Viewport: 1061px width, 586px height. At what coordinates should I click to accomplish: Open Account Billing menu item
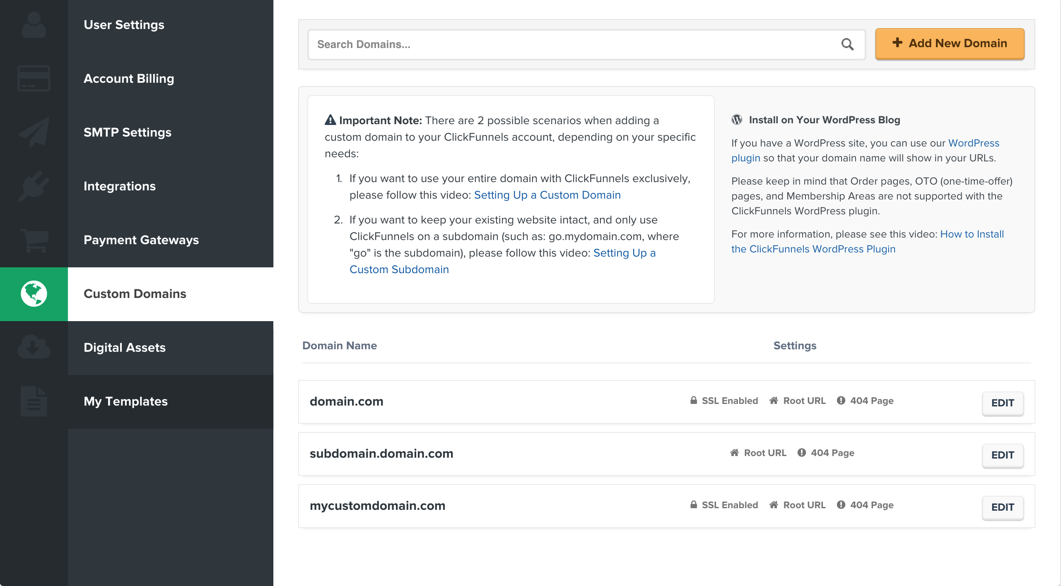[x=129, y=79]
